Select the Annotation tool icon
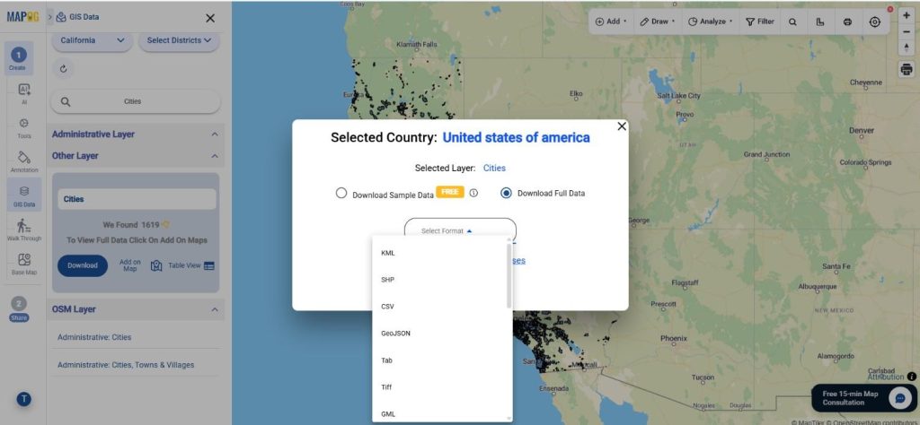The width and height of the screenshot is (920, 425). 24,161
